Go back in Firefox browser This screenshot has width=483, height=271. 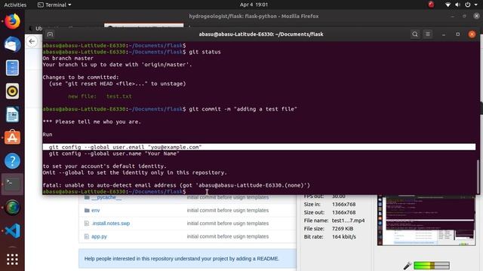coord(32,41)
